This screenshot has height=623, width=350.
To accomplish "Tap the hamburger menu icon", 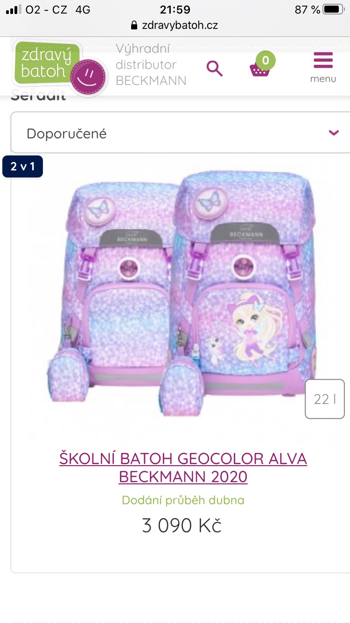I will pos(323,61).
